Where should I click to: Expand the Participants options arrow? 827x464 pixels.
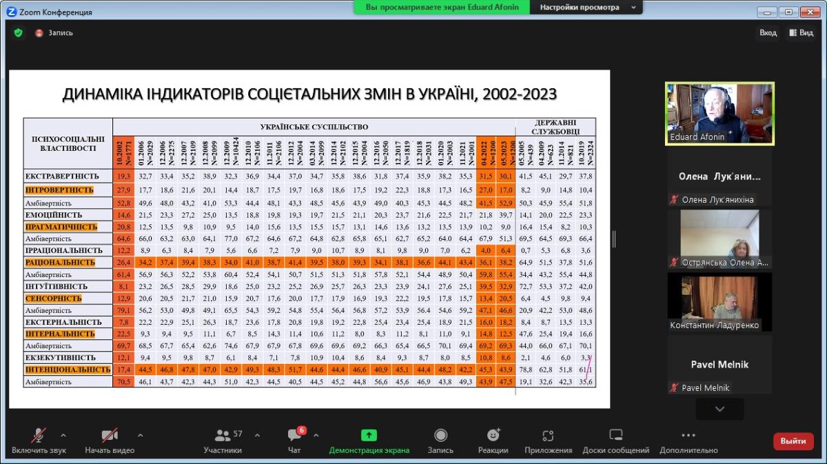(257, 435)
